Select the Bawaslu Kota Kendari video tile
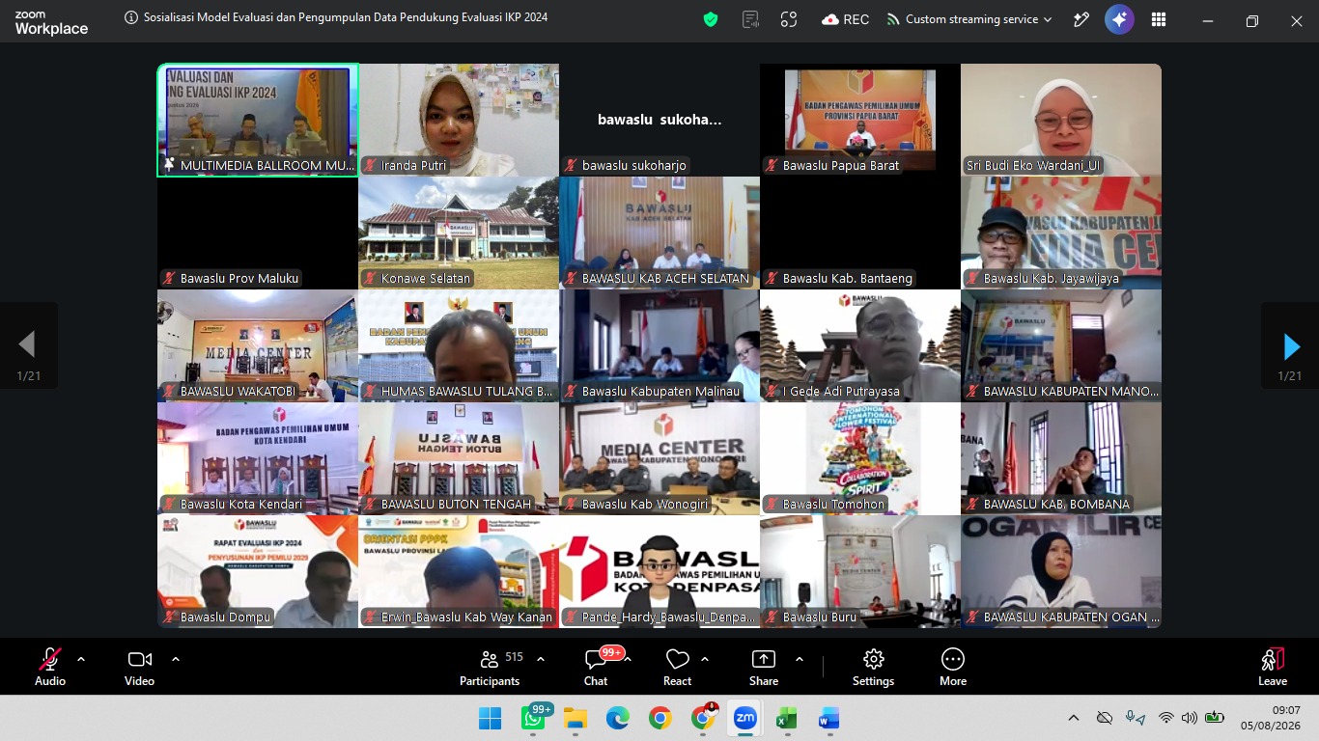This screenshot has width=1319, height=741. pyautogui.click(x=258, y=458)
